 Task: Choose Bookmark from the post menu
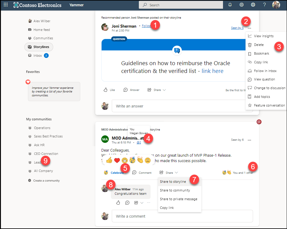click(x=261, y=53)
